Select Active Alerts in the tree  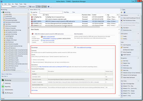pos(9,14)
